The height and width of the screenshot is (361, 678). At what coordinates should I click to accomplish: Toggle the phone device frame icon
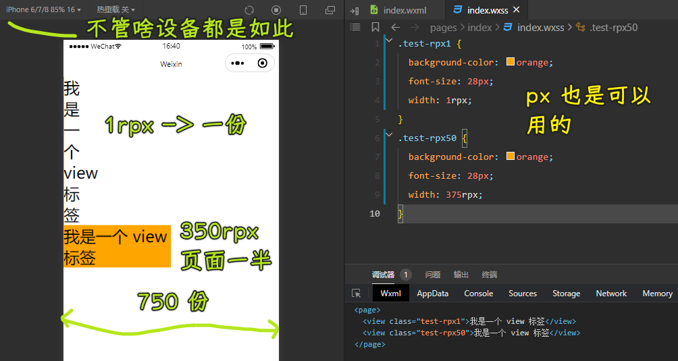[303, 10]
